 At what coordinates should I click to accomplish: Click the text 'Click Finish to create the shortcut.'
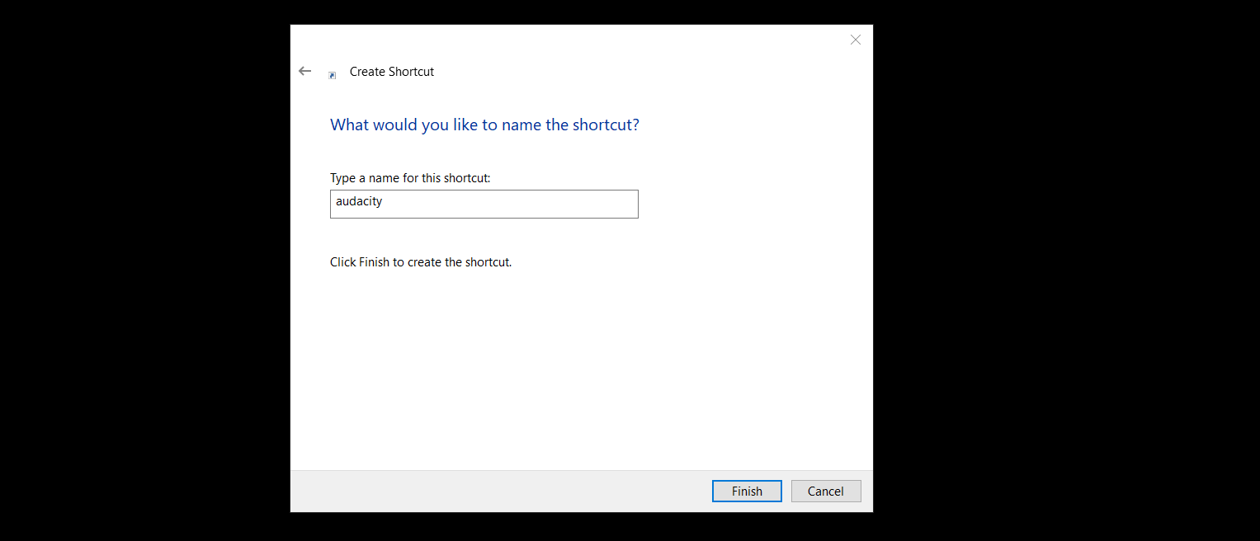[x=421, y=262]
